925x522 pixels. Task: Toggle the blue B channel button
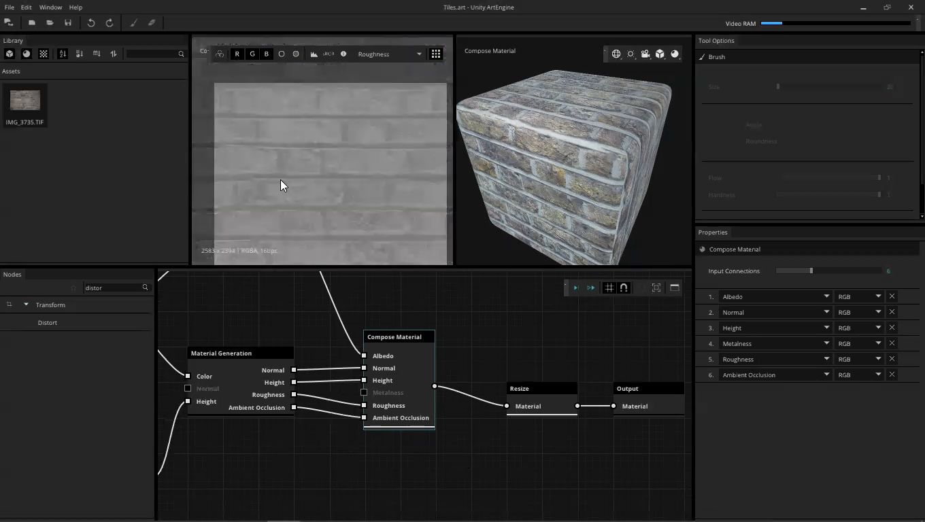point(267,54)
